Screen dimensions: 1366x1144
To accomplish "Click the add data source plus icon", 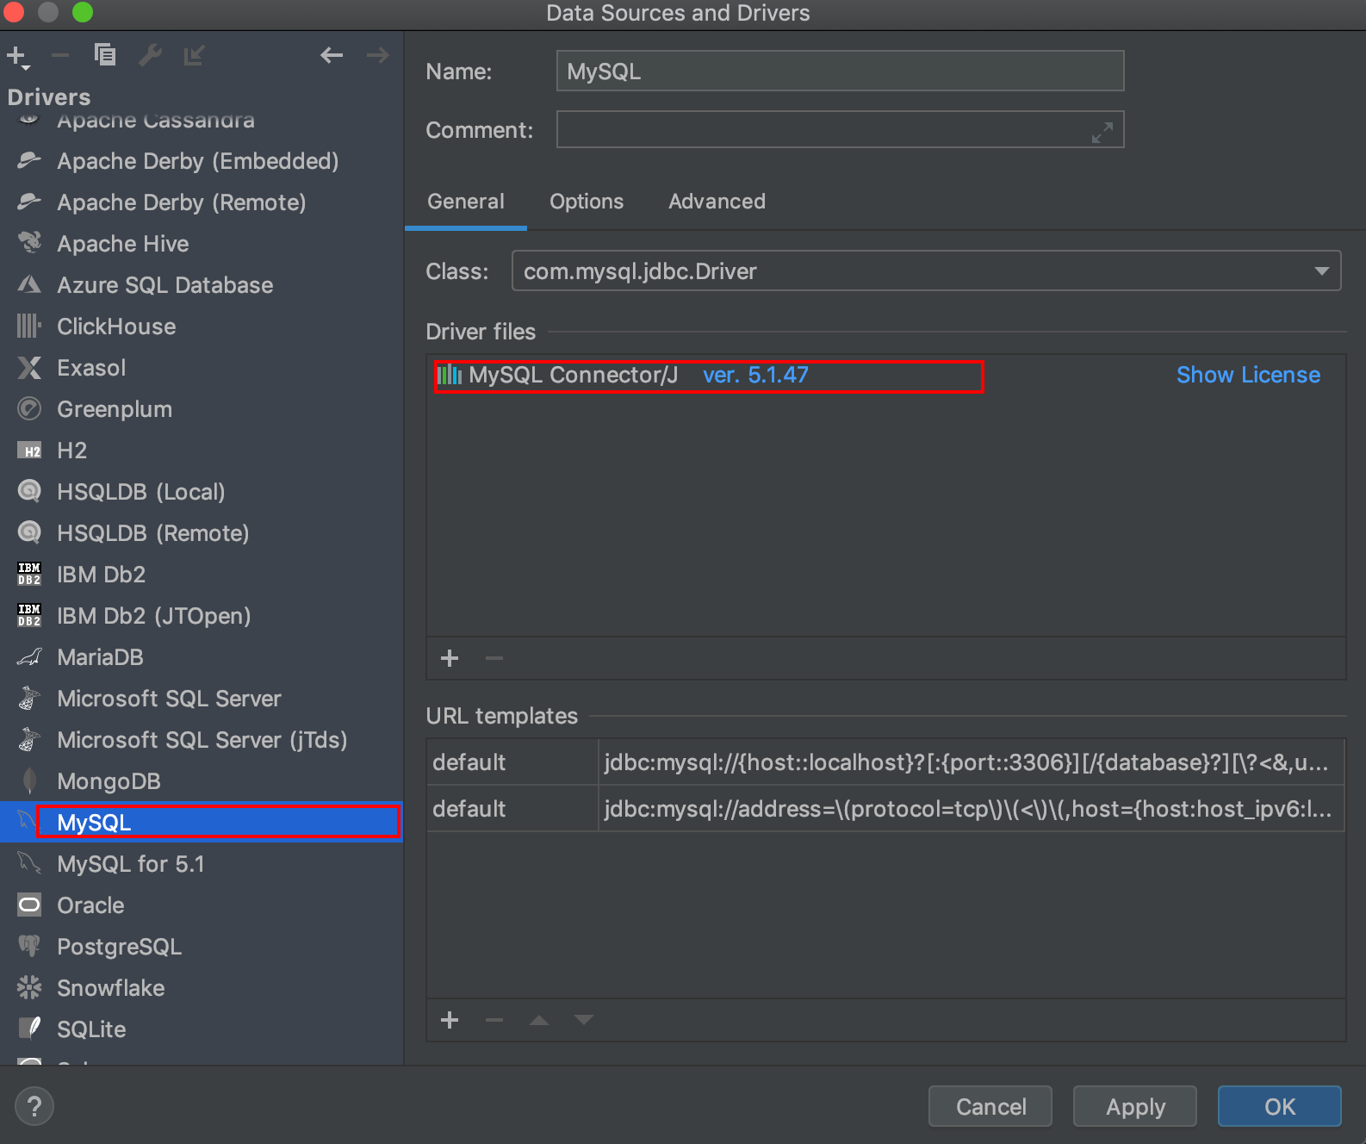I will (18, 57).
